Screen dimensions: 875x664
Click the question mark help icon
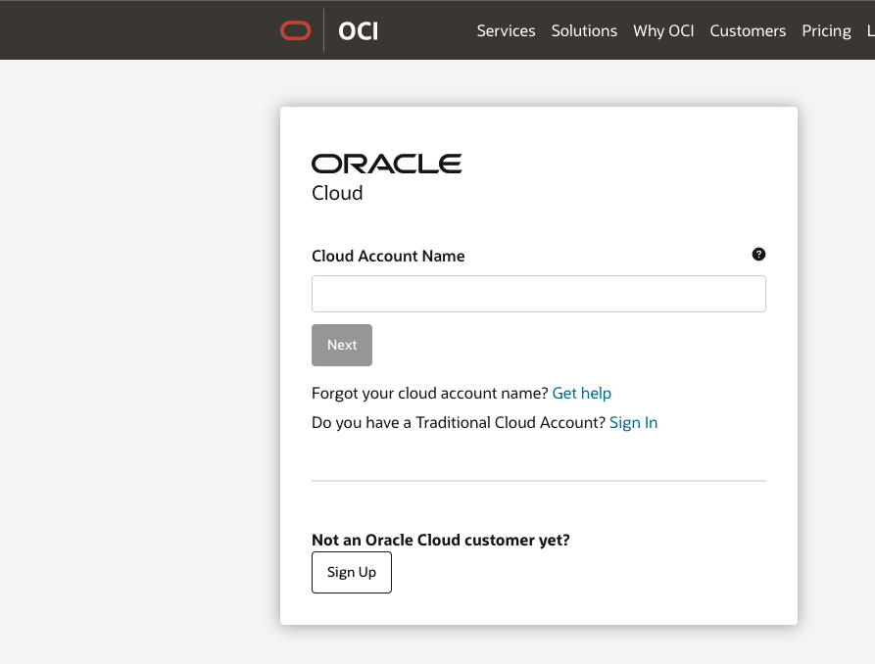coord(758,255)
